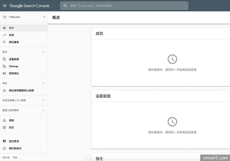230x161 pixels.
Task: Open the 隱私權 link
Action: [x=6, y=157]
